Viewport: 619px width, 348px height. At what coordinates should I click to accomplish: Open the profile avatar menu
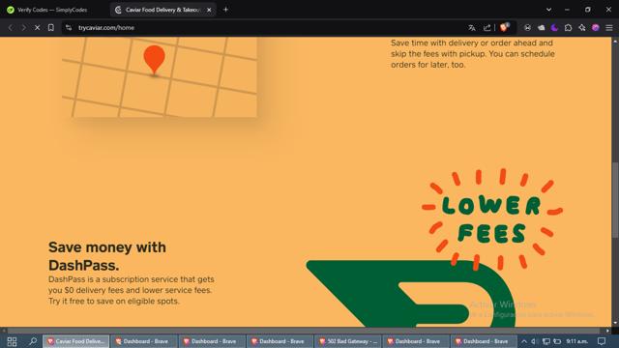tap(596, 28)
